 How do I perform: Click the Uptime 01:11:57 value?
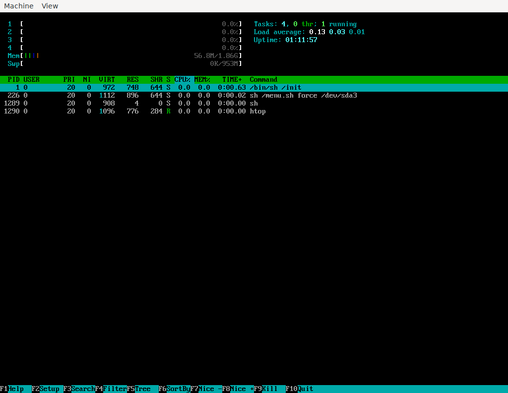coord(301,40)
